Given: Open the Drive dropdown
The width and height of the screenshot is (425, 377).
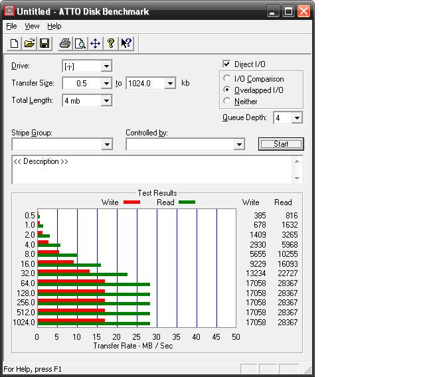Looking at the screenshot, I should click(x=106, y=66).
